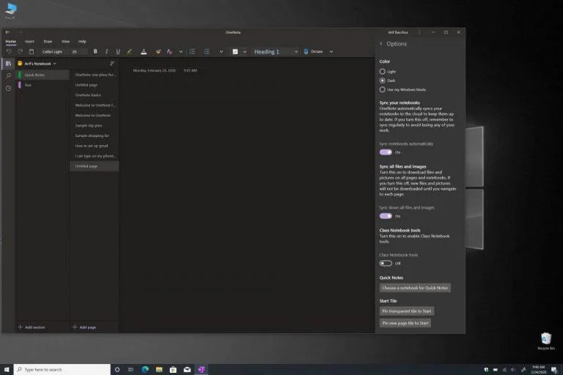The width and height of the screenshot is (563, 375).
Task: Expand more font formatting options
Action: pos(180,52)
